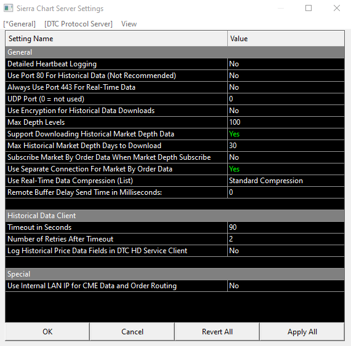This screenshot has height=346, width=351.
Task: Open the DTC Protocol Server menu
Action: click(78, 24)
